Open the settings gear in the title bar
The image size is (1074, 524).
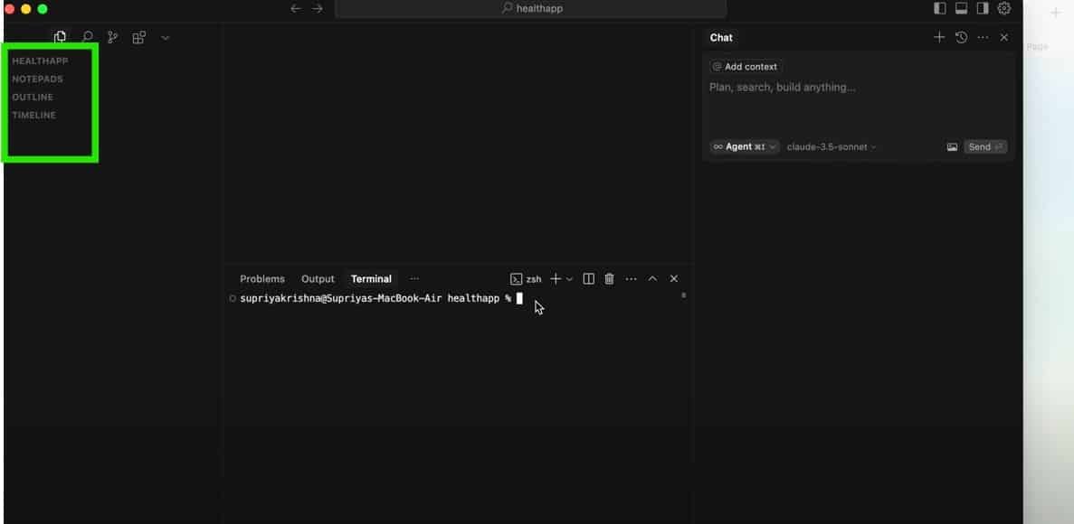(1004, 8)
